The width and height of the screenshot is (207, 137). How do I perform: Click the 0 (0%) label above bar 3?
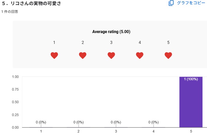pos(116,122)
